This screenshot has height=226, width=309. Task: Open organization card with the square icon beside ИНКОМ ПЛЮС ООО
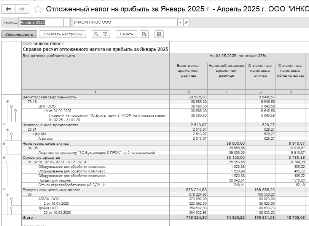click(x=186, y=22)
